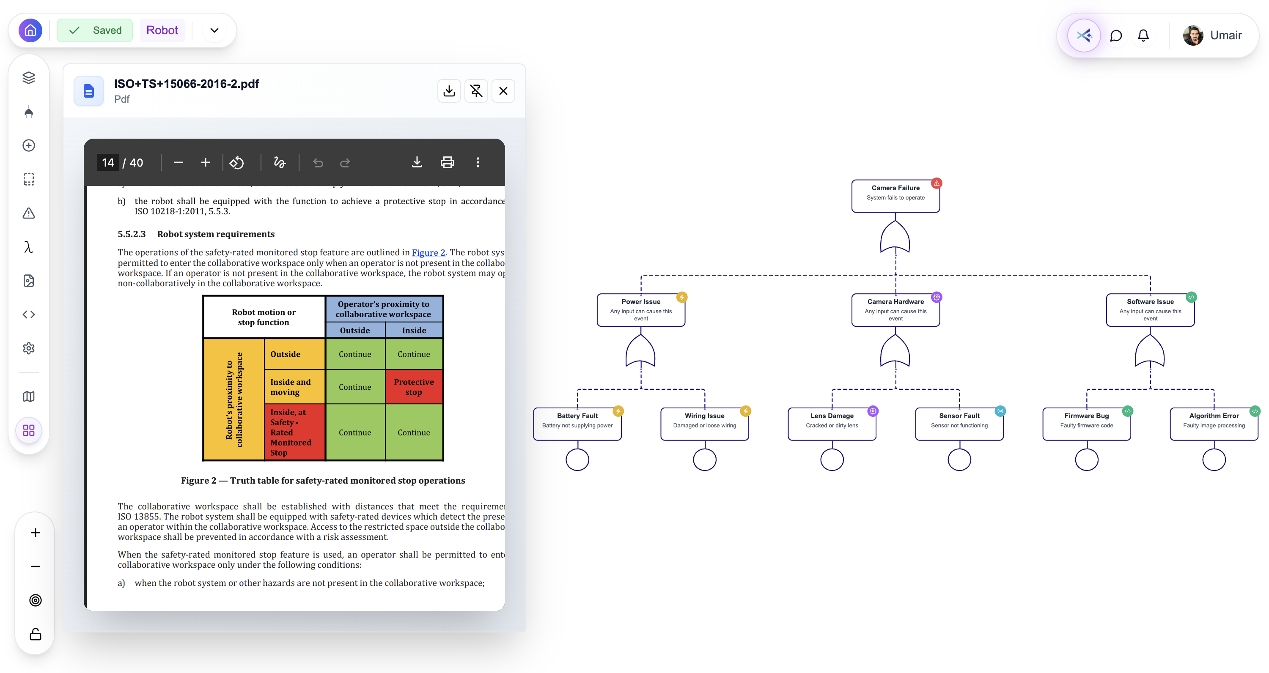
Task: Download the ISO+TS+15066-2016-2.pdf file
Action: (x=449, y=90)
